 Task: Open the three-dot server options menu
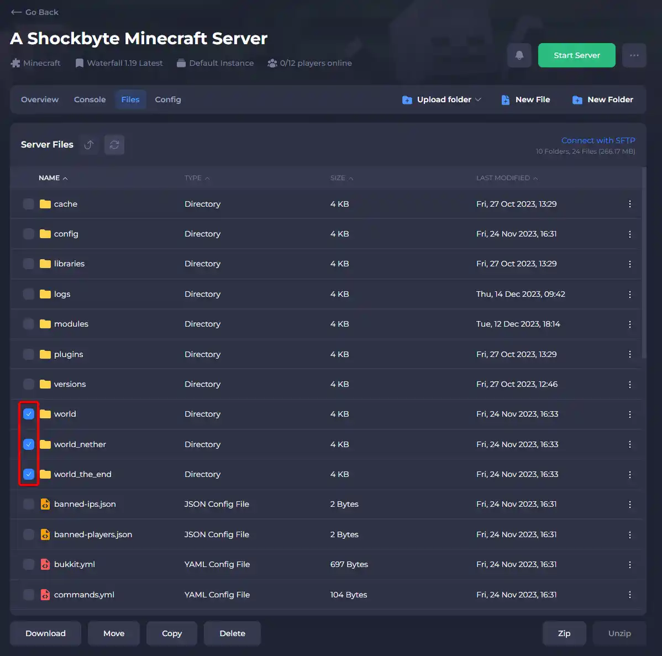tap(634, 55)
